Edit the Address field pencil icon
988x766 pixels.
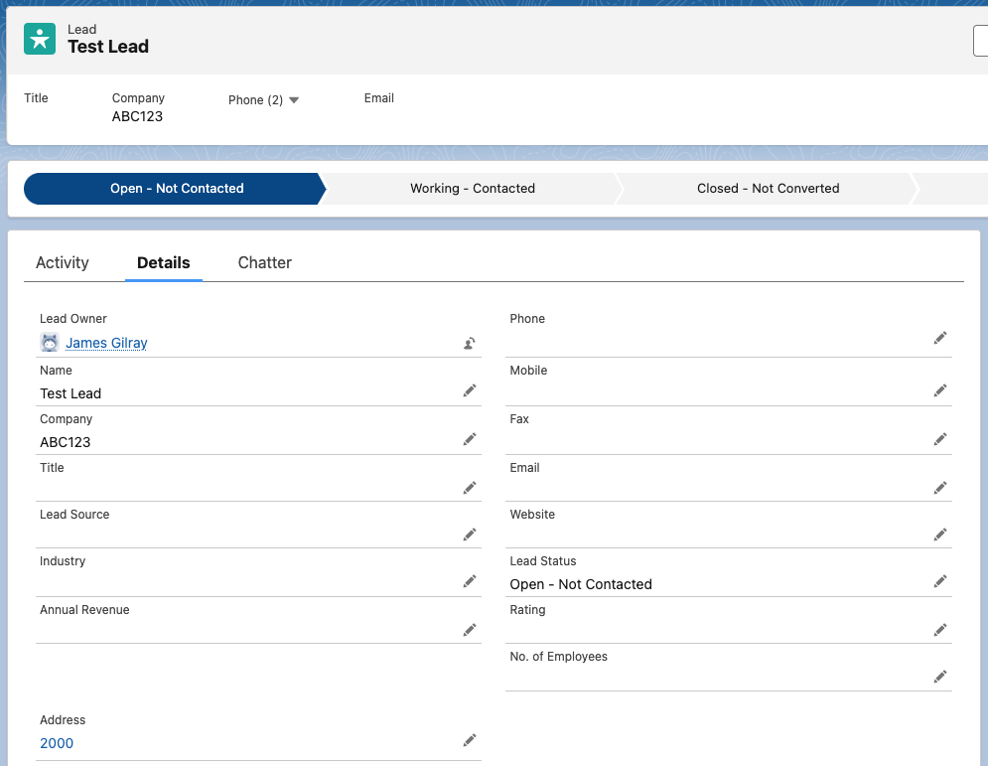[470, 740]
